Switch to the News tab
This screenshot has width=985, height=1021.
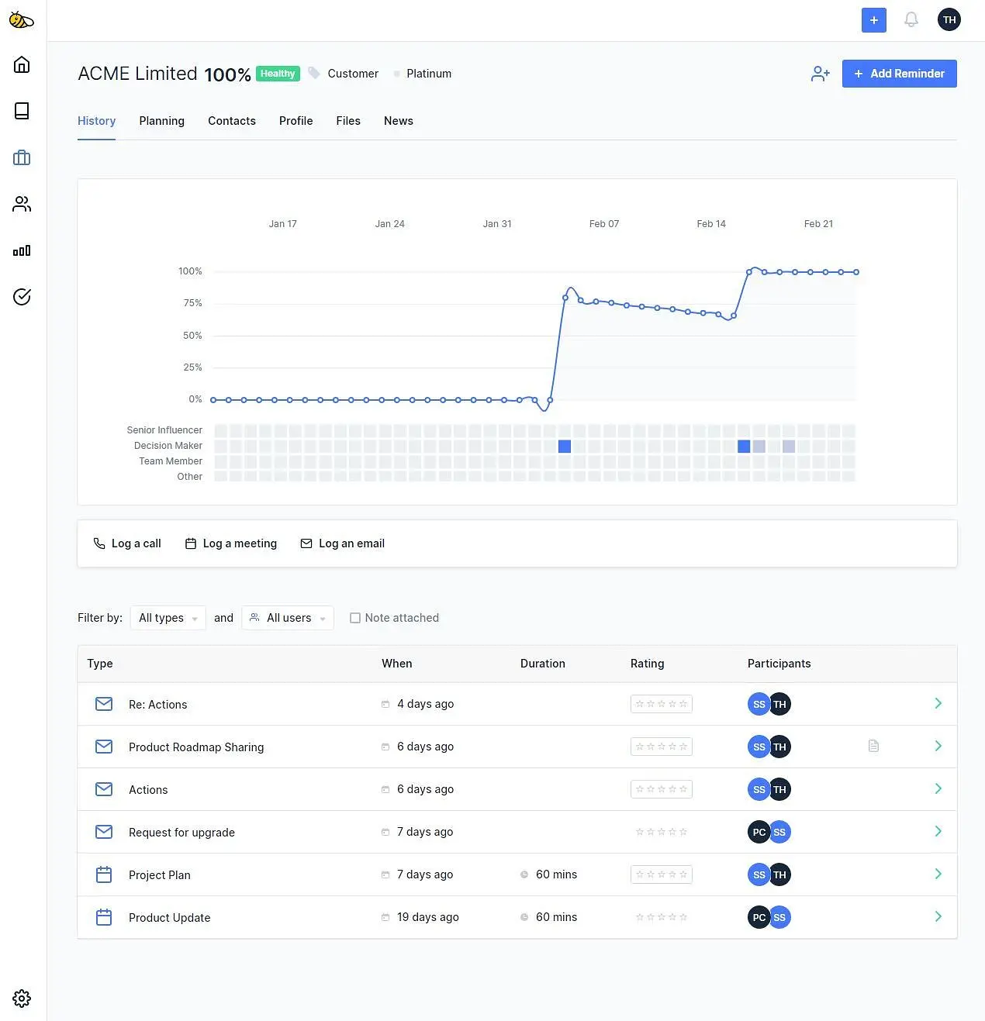(x=399, y=121)
